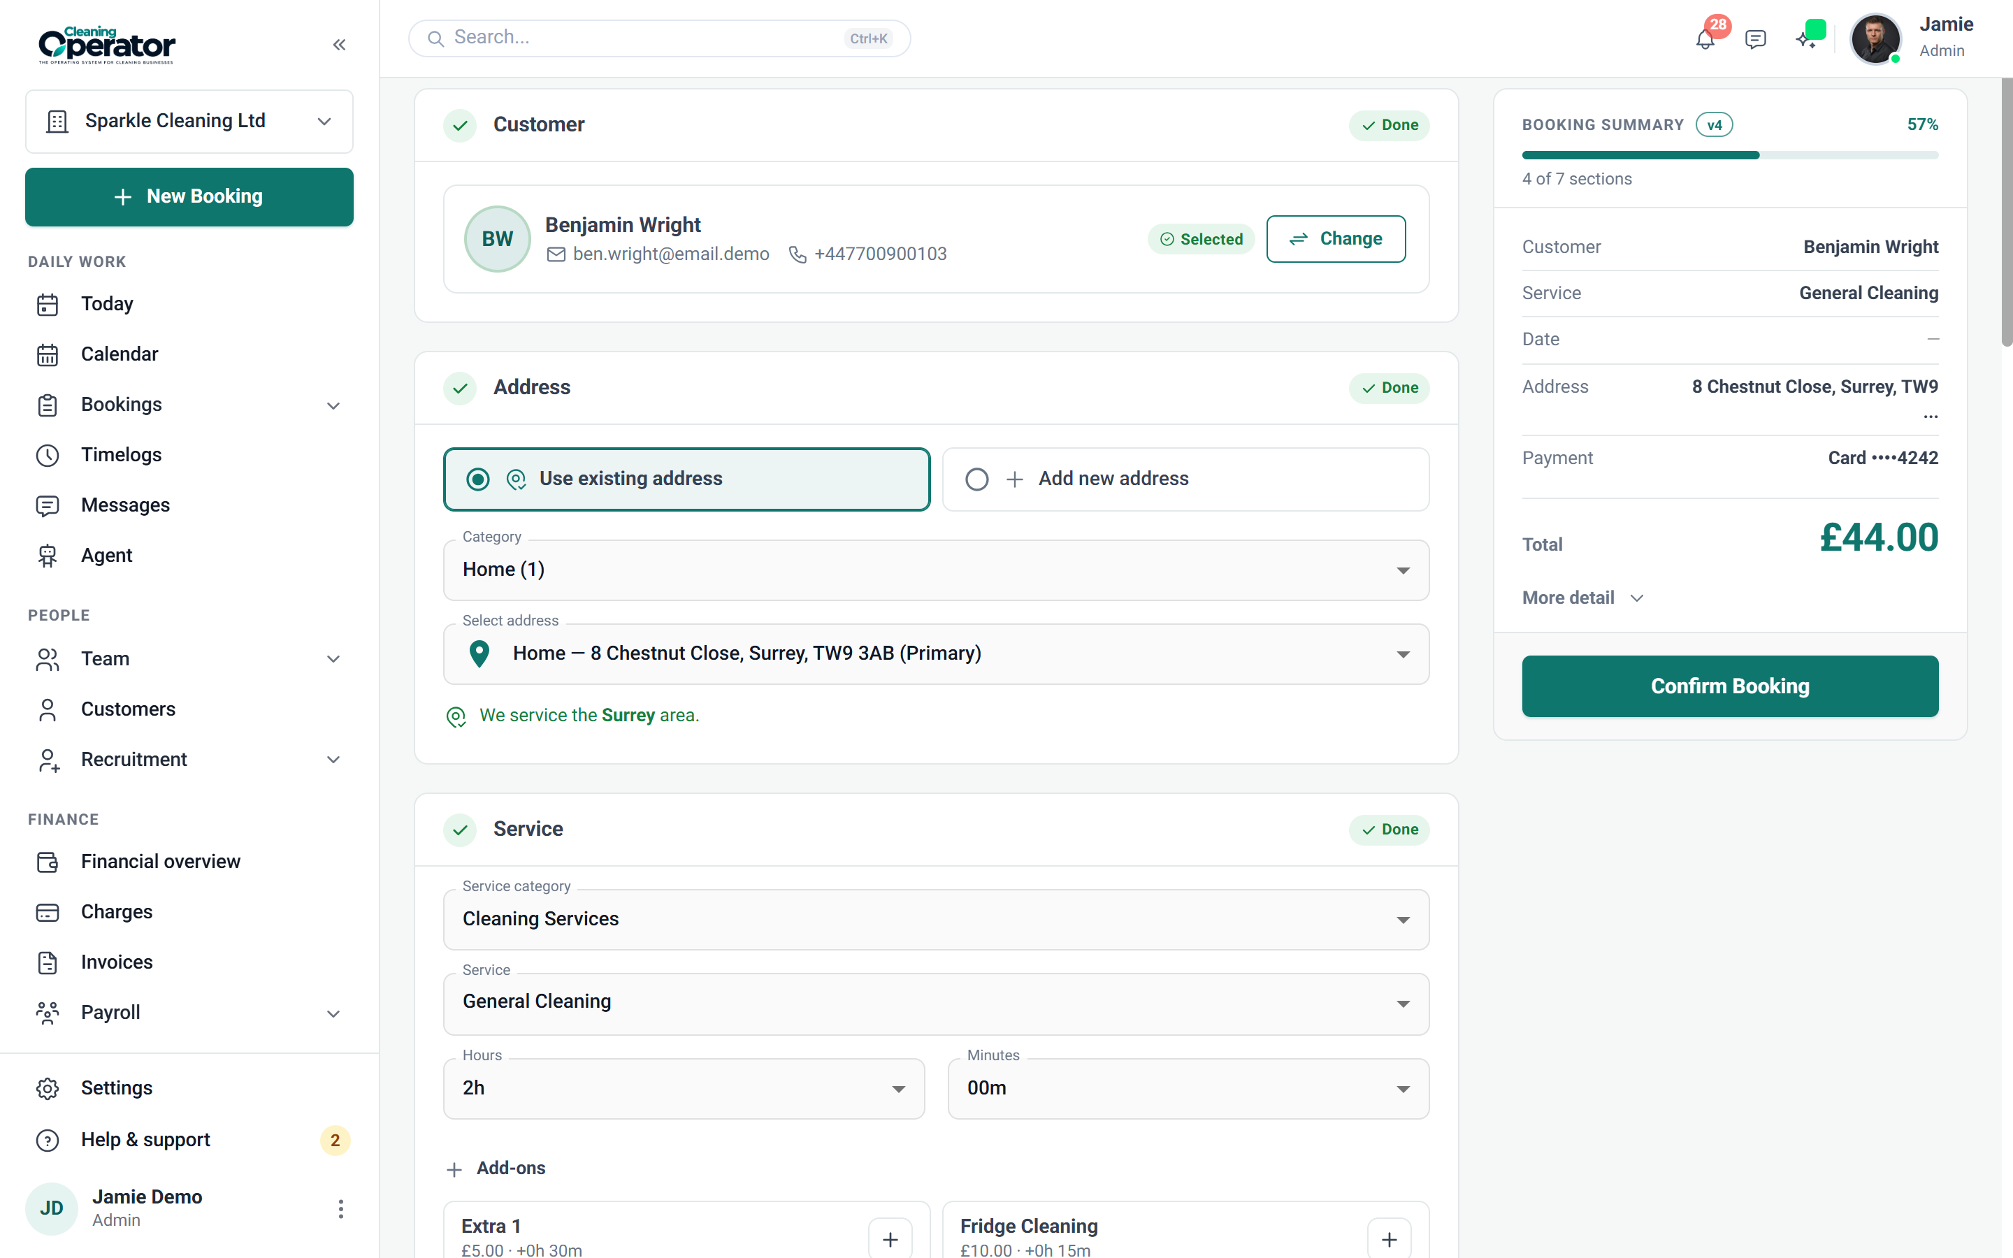This screenshot has height=1258, width=2013.
Task: Add the Fridge Cleaning add-on
Action: click(x=1389, y=1240)
